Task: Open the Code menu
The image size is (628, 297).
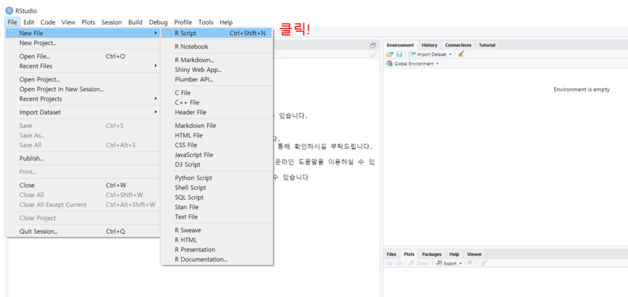Action: [48, 23]
